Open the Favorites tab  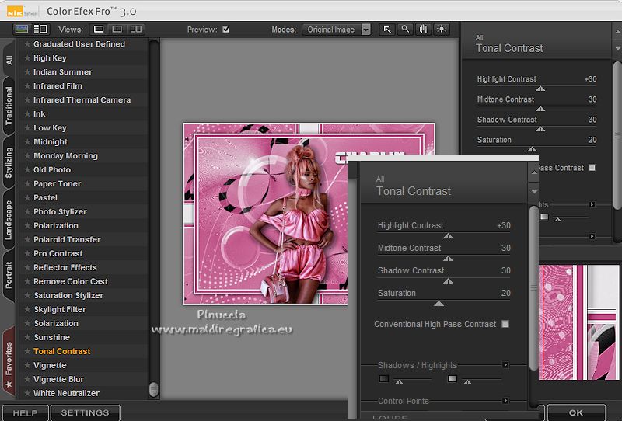9,362
